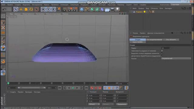194x109 pixels.
Task: Toggle position keyframe recording icon
Action: (x=105, y=88)
